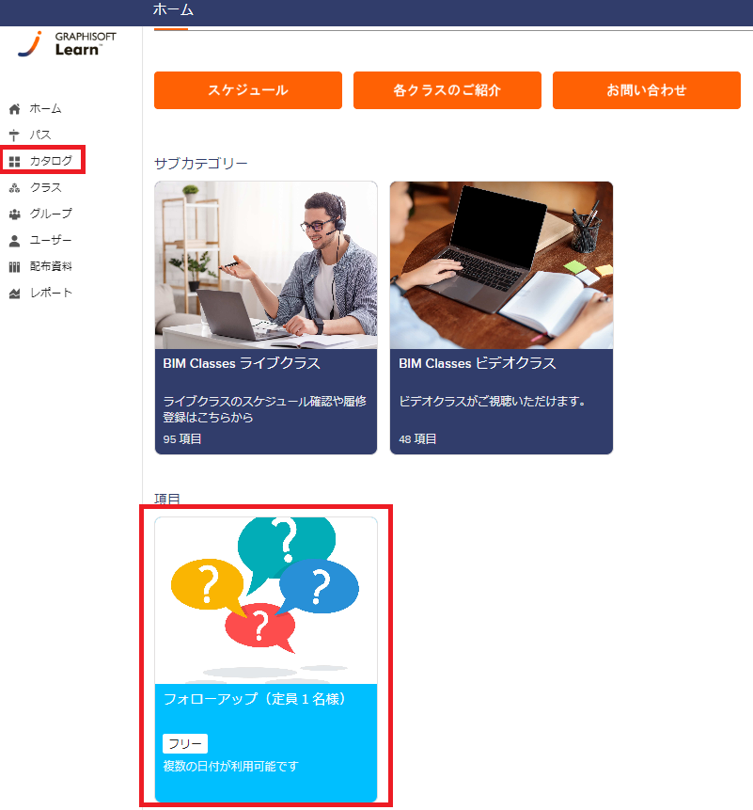
Task: Click the BIM Classes ライブクラス title
Action: coord(242,364)
